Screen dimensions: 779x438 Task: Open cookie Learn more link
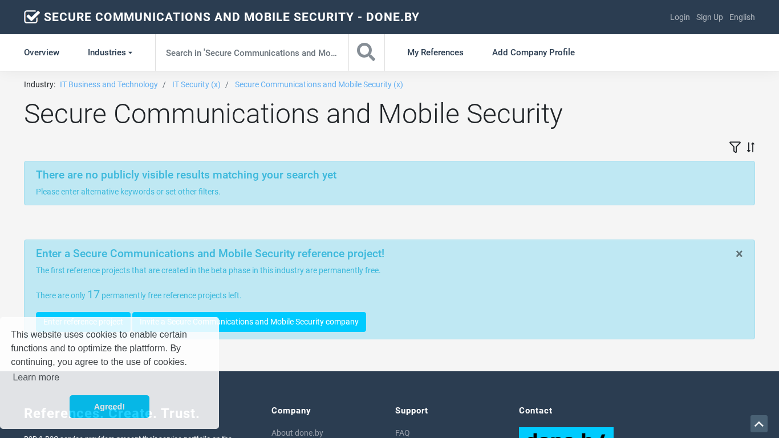[x=36, y=378]
